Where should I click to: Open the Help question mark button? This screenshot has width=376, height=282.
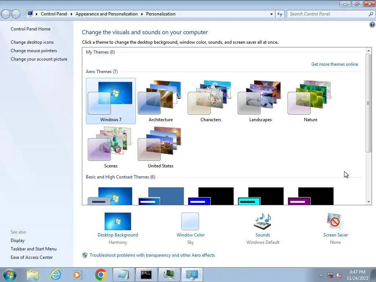pos(372,25)
